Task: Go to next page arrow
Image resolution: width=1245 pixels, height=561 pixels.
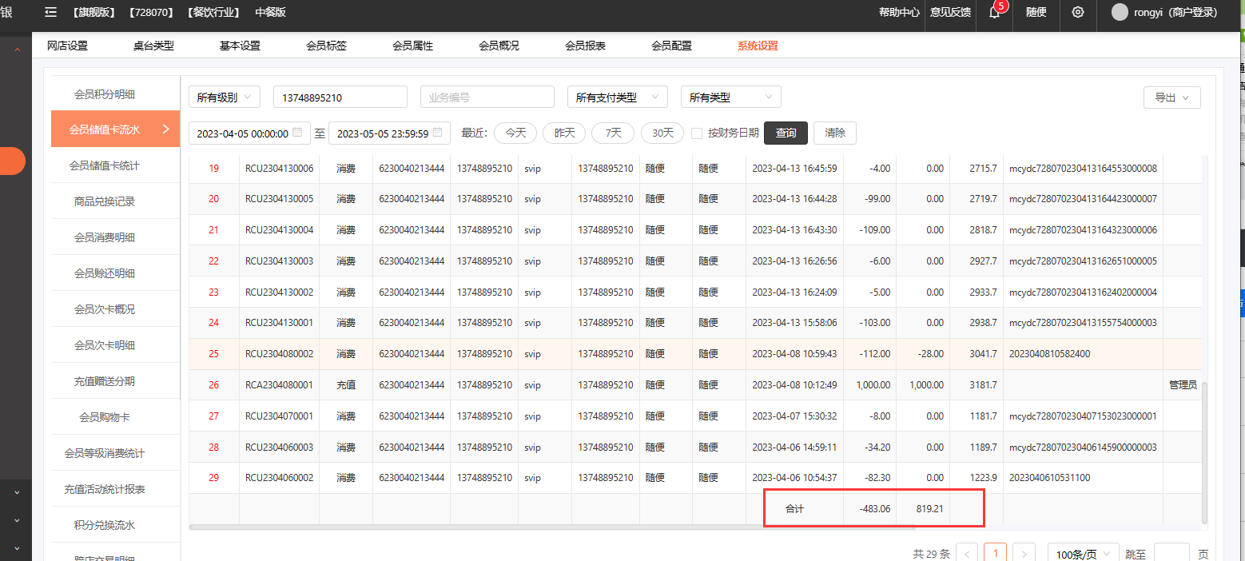Action: click(1024, 554)
